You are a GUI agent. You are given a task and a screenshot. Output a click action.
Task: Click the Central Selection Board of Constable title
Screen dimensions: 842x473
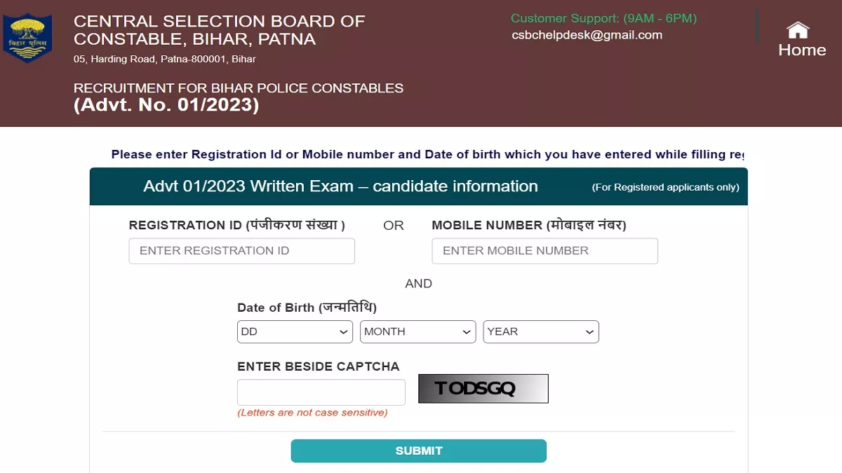(x=220, y=30)
